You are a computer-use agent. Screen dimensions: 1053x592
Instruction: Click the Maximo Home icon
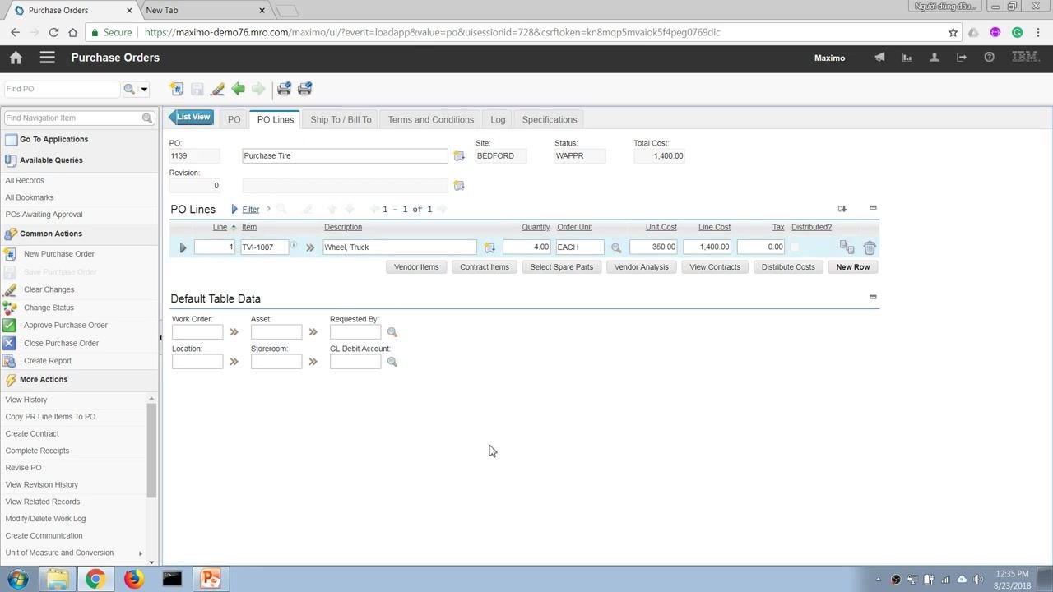pyautogui.click(x=16, y=58)
